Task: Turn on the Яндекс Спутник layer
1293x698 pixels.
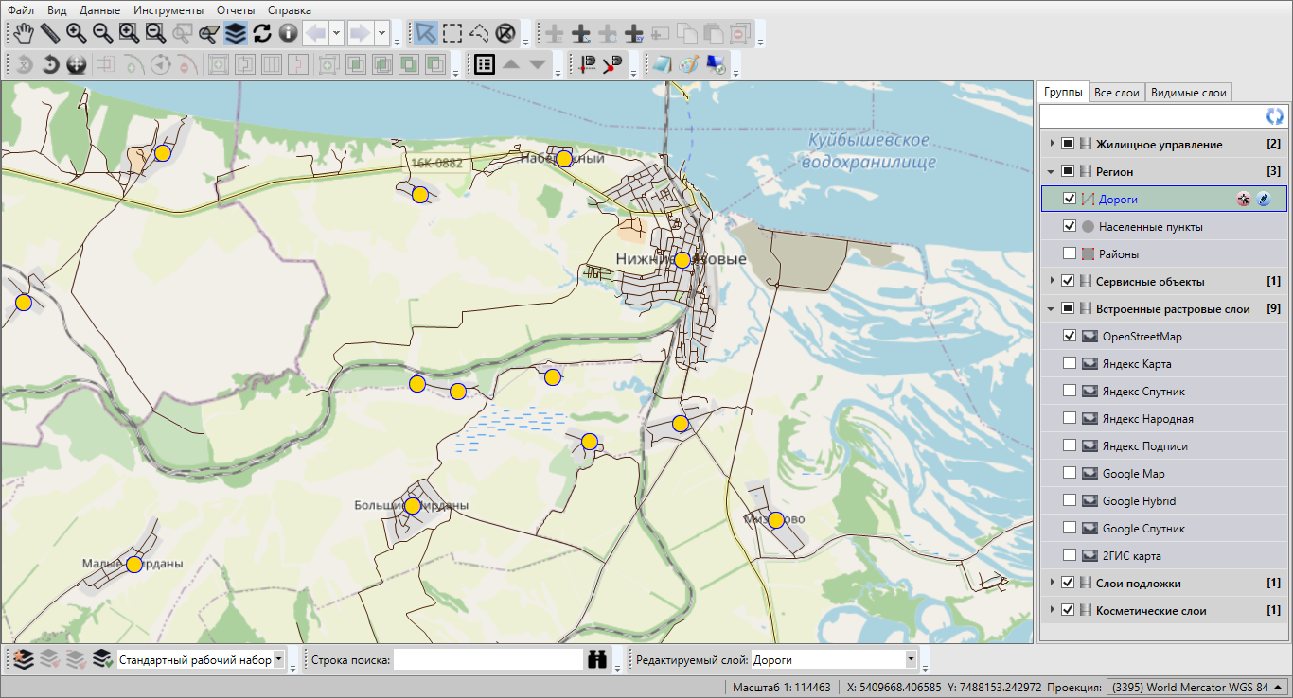Action: (1070, 391)
